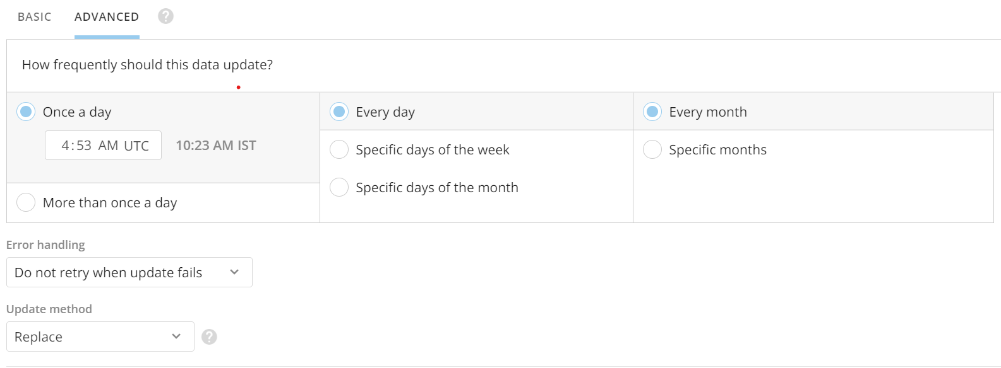
Task: Click the minutes value 53 in time field
Action: pos(85,146)
